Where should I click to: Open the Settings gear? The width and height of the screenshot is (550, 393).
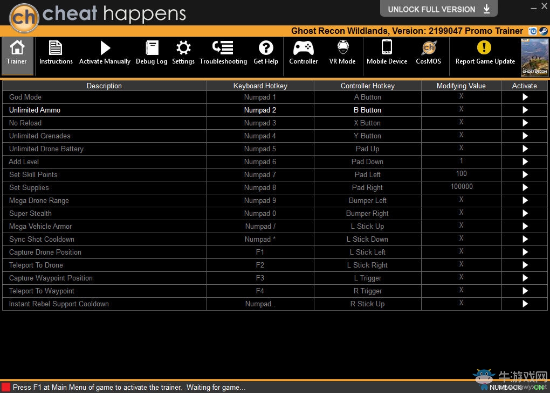click(x=183, y=53)
